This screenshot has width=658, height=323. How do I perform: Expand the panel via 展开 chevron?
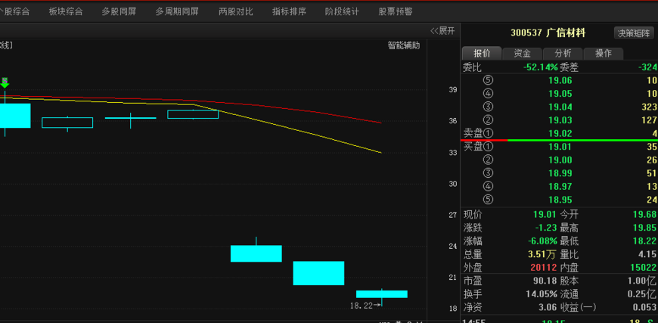(x=442, y=30)
